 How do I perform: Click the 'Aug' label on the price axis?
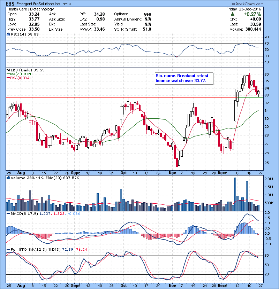[21, 173]
